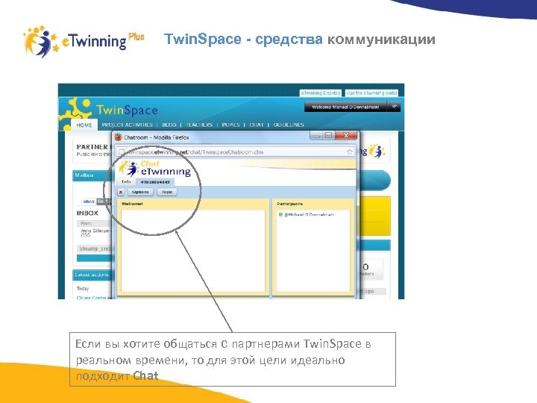Image resolution: width=537 pixels, height=403 pixels.
Task: Open the Anne Gilleran message row
Action: coord(95,233)
